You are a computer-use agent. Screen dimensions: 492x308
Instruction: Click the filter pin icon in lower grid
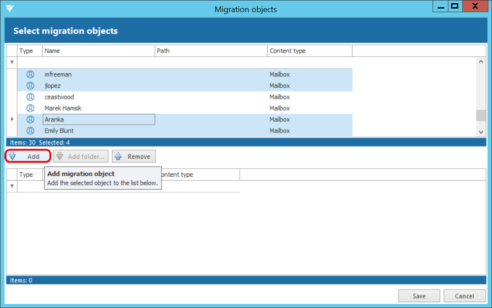(x=12, y=186)
